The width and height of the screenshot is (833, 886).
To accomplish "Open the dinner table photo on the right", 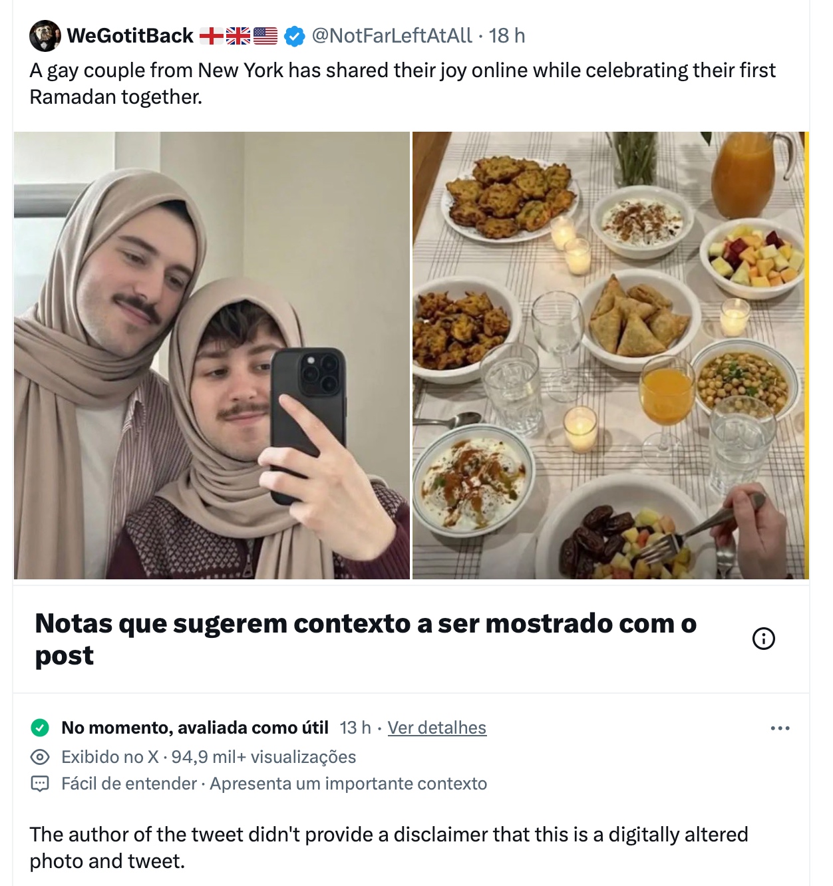I will coord(609,355).
